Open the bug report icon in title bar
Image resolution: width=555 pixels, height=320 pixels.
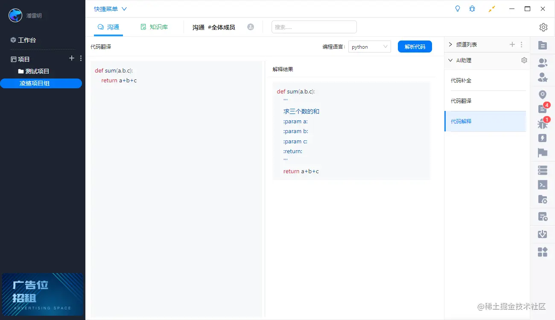coord(472,9)
